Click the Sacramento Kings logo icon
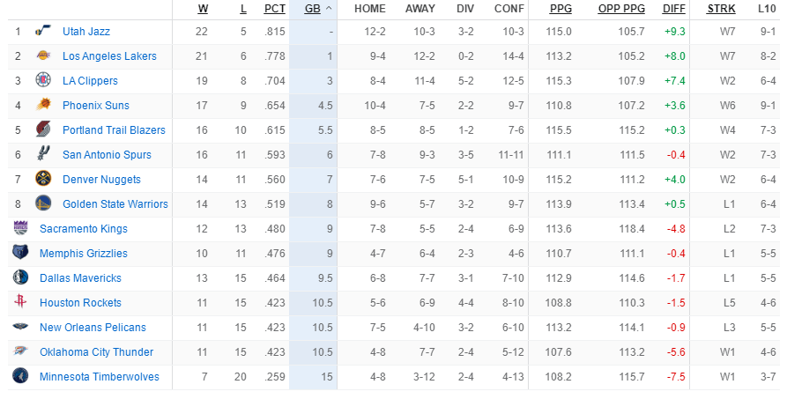The width and height of the screenshot is (787, 399). click(20, 229)
